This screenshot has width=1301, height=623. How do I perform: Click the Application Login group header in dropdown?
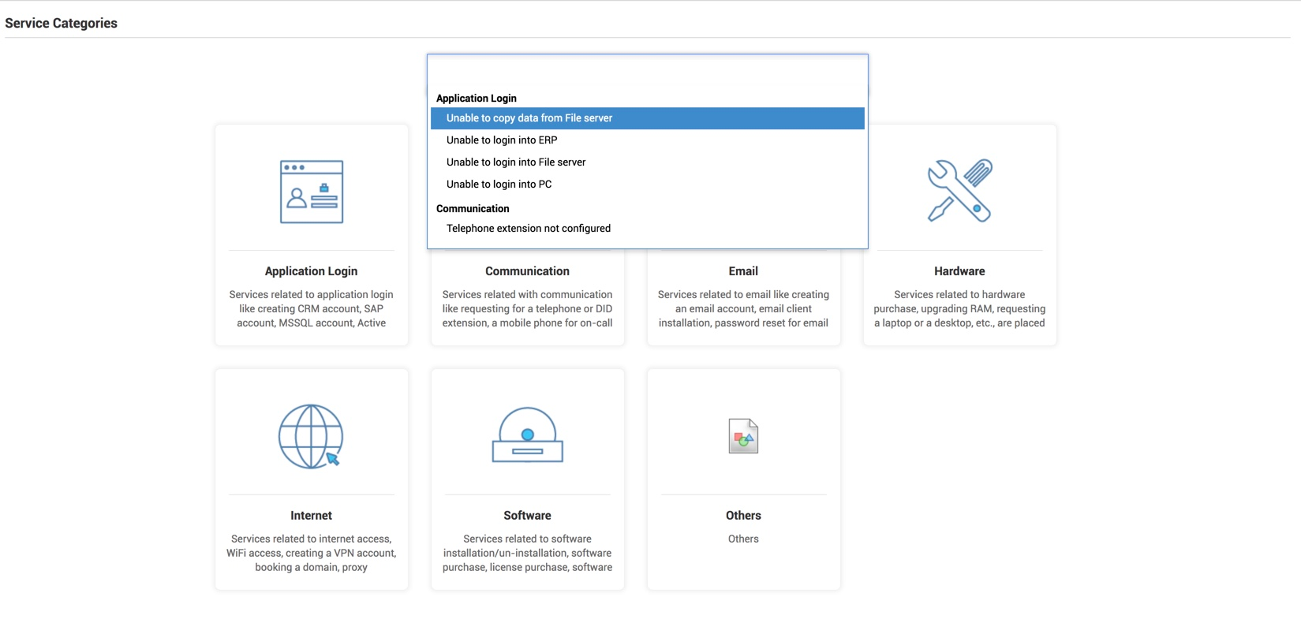(x=477, y=99)
